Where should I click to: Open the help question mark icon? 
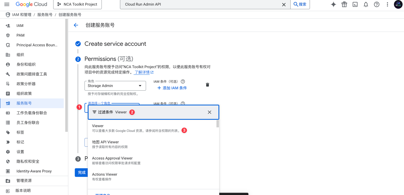tap(376, 4)
